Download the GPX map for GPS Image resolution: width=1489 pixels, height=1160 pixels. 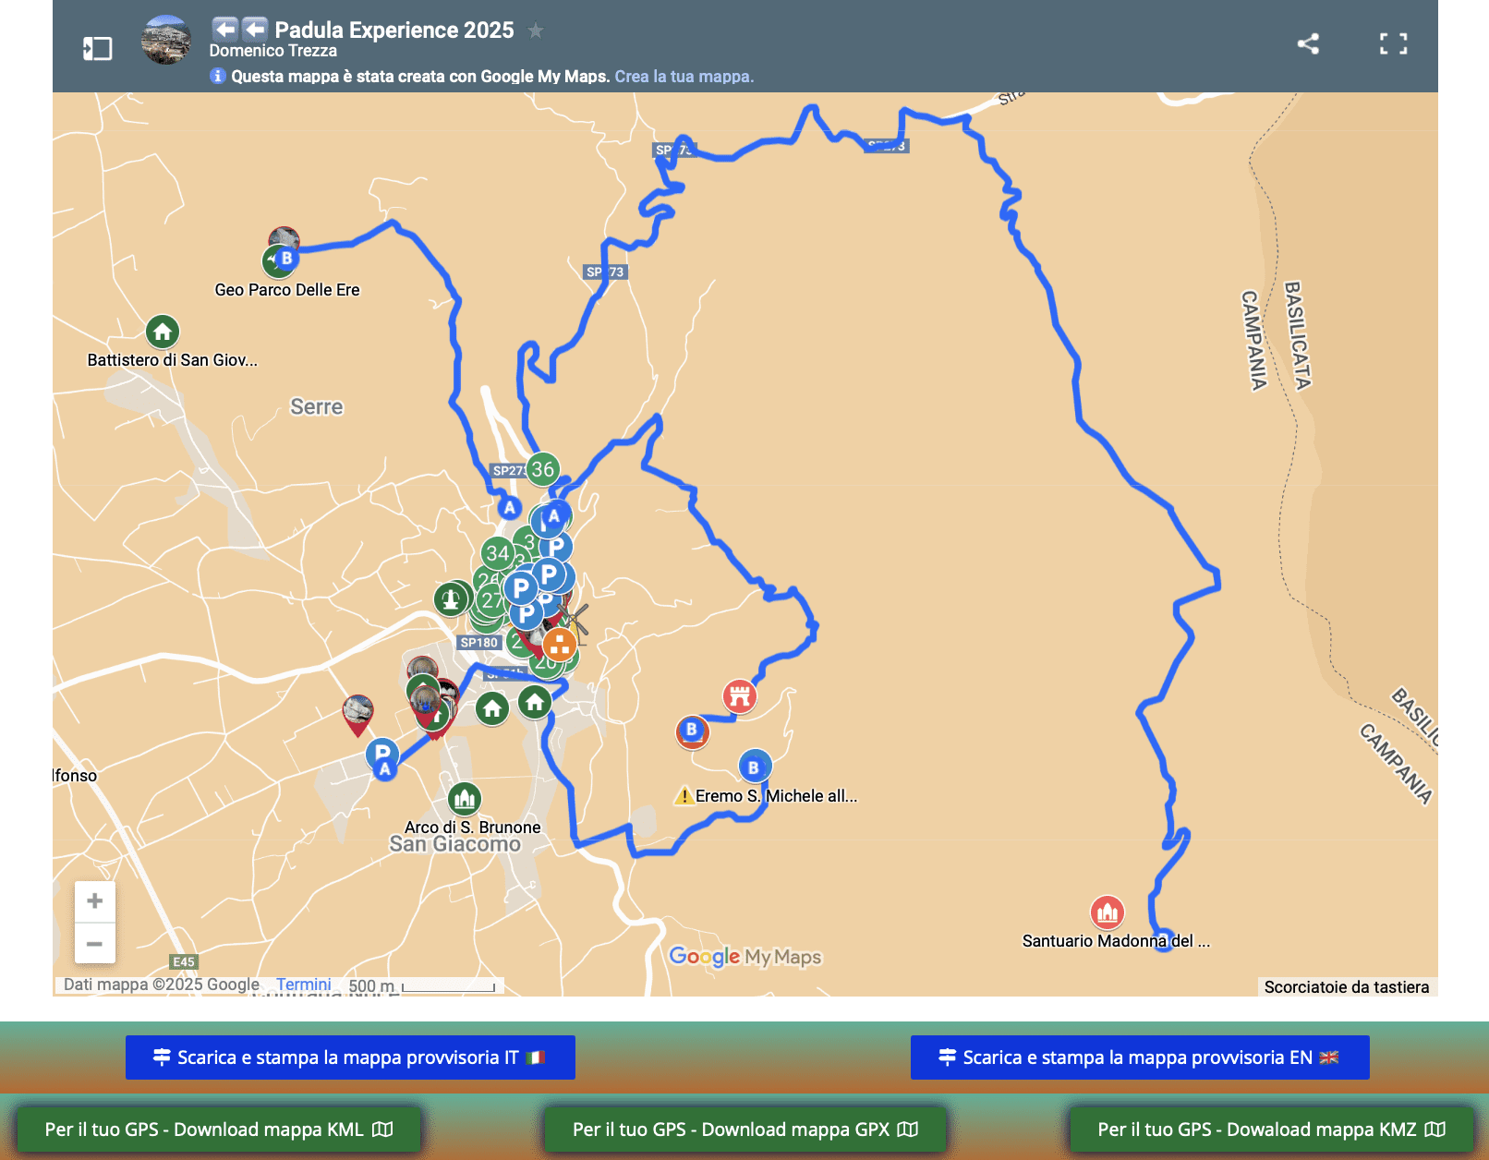[744, 1130]
